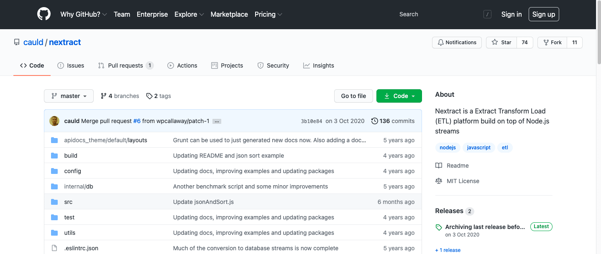Click the scales icon for MIT License

439,181
